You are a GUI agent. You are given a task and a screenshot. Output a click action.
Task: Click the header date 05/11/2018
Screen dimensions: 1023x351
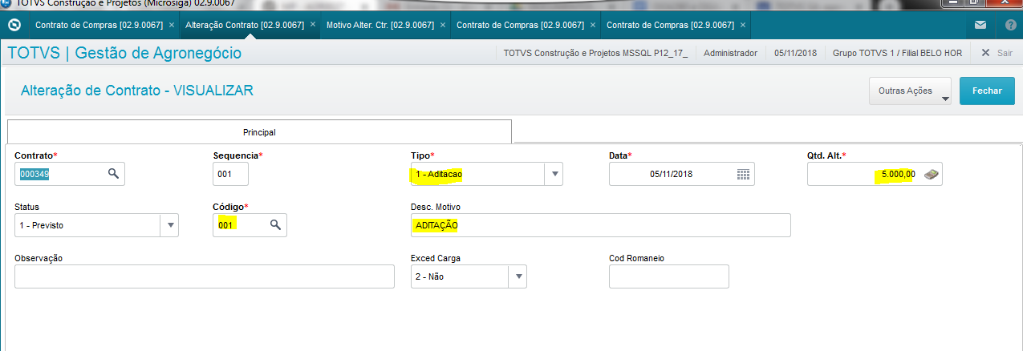(796, 53)
